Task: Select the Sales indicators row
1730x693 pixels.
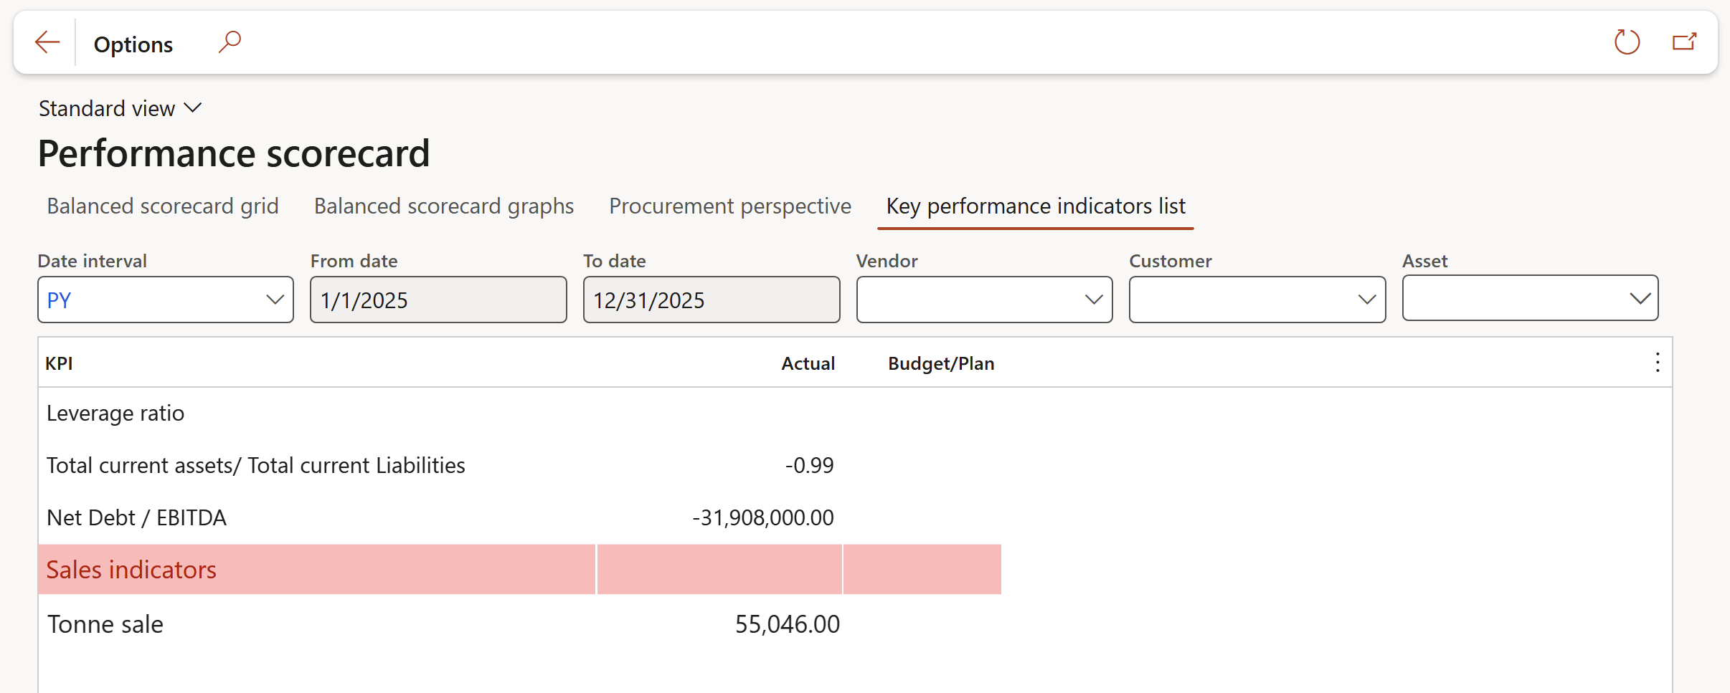Action: (x=131, y=570)
